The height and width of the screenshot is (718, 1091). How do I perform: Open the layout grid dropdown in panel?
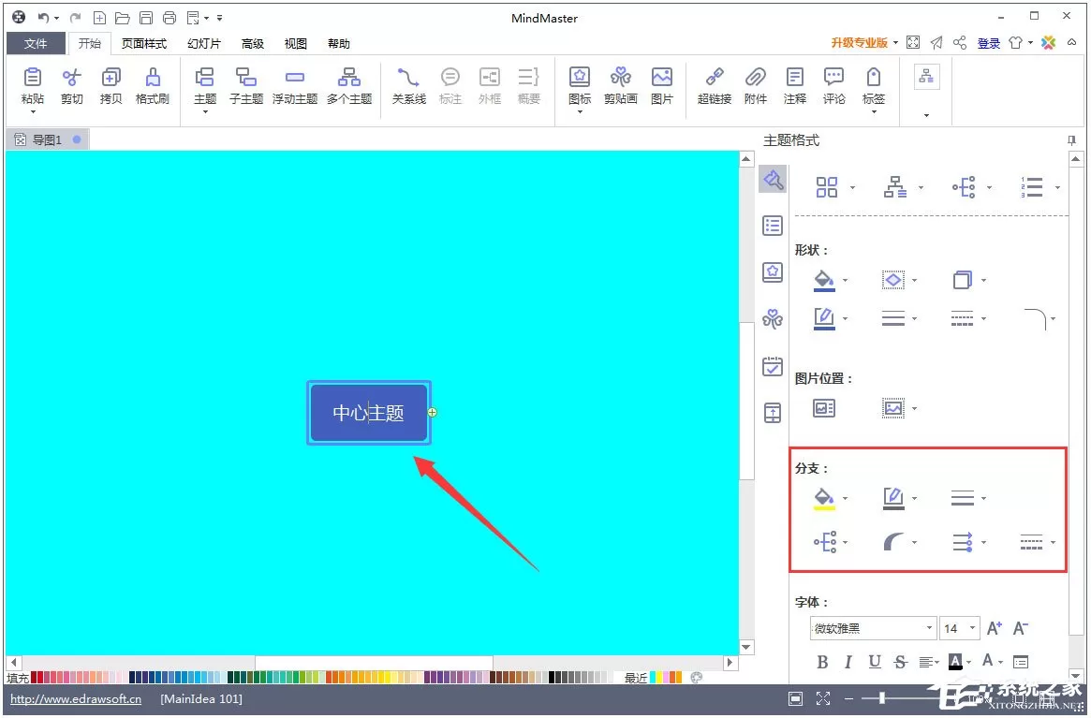(852, 187)
